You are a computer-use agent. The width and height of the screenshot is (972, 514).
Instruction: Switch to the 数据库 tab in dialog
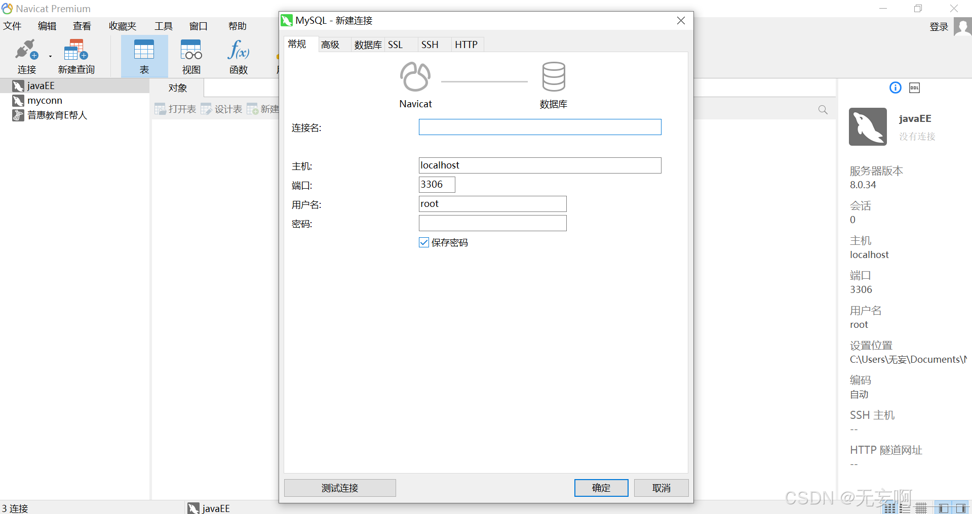(x=368, y=45)
